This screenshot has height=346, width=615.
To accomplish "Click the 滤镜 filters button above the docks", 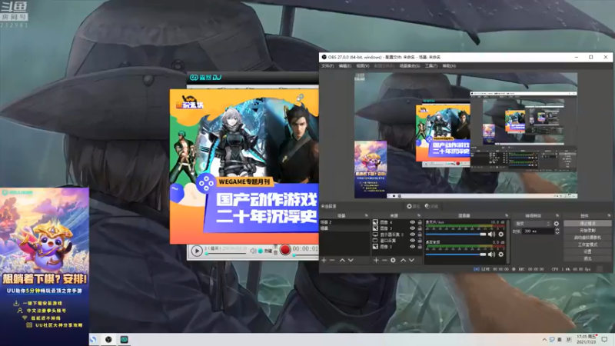I will tap(431, 206).
